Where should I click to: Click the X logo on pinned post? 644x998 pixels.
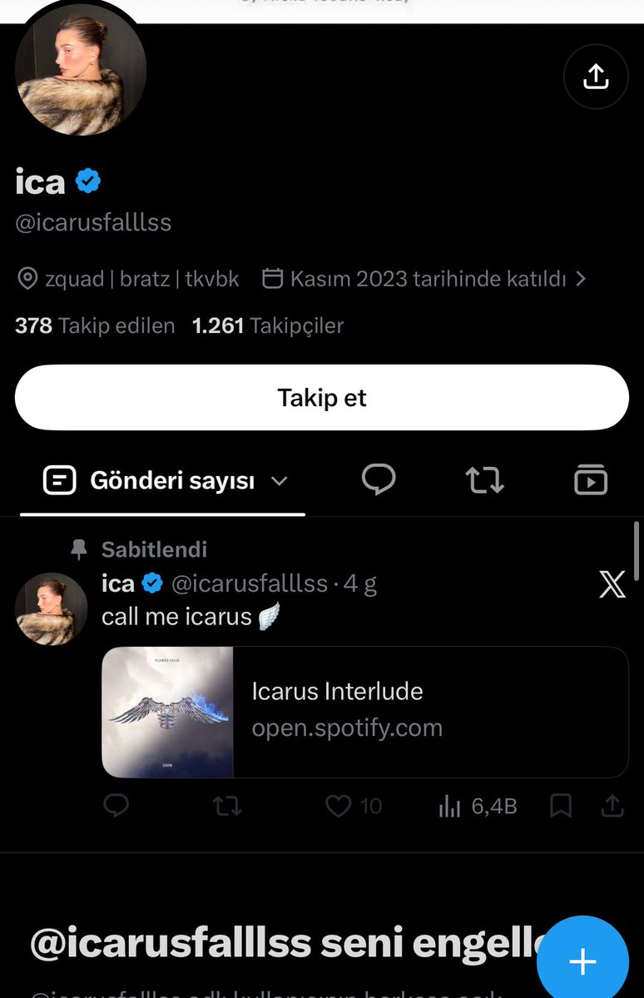click(612, 583)
